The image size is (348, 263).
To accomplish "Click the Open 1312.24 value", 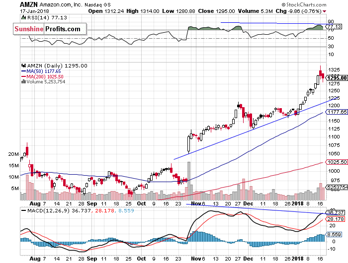I will (106, 11).
